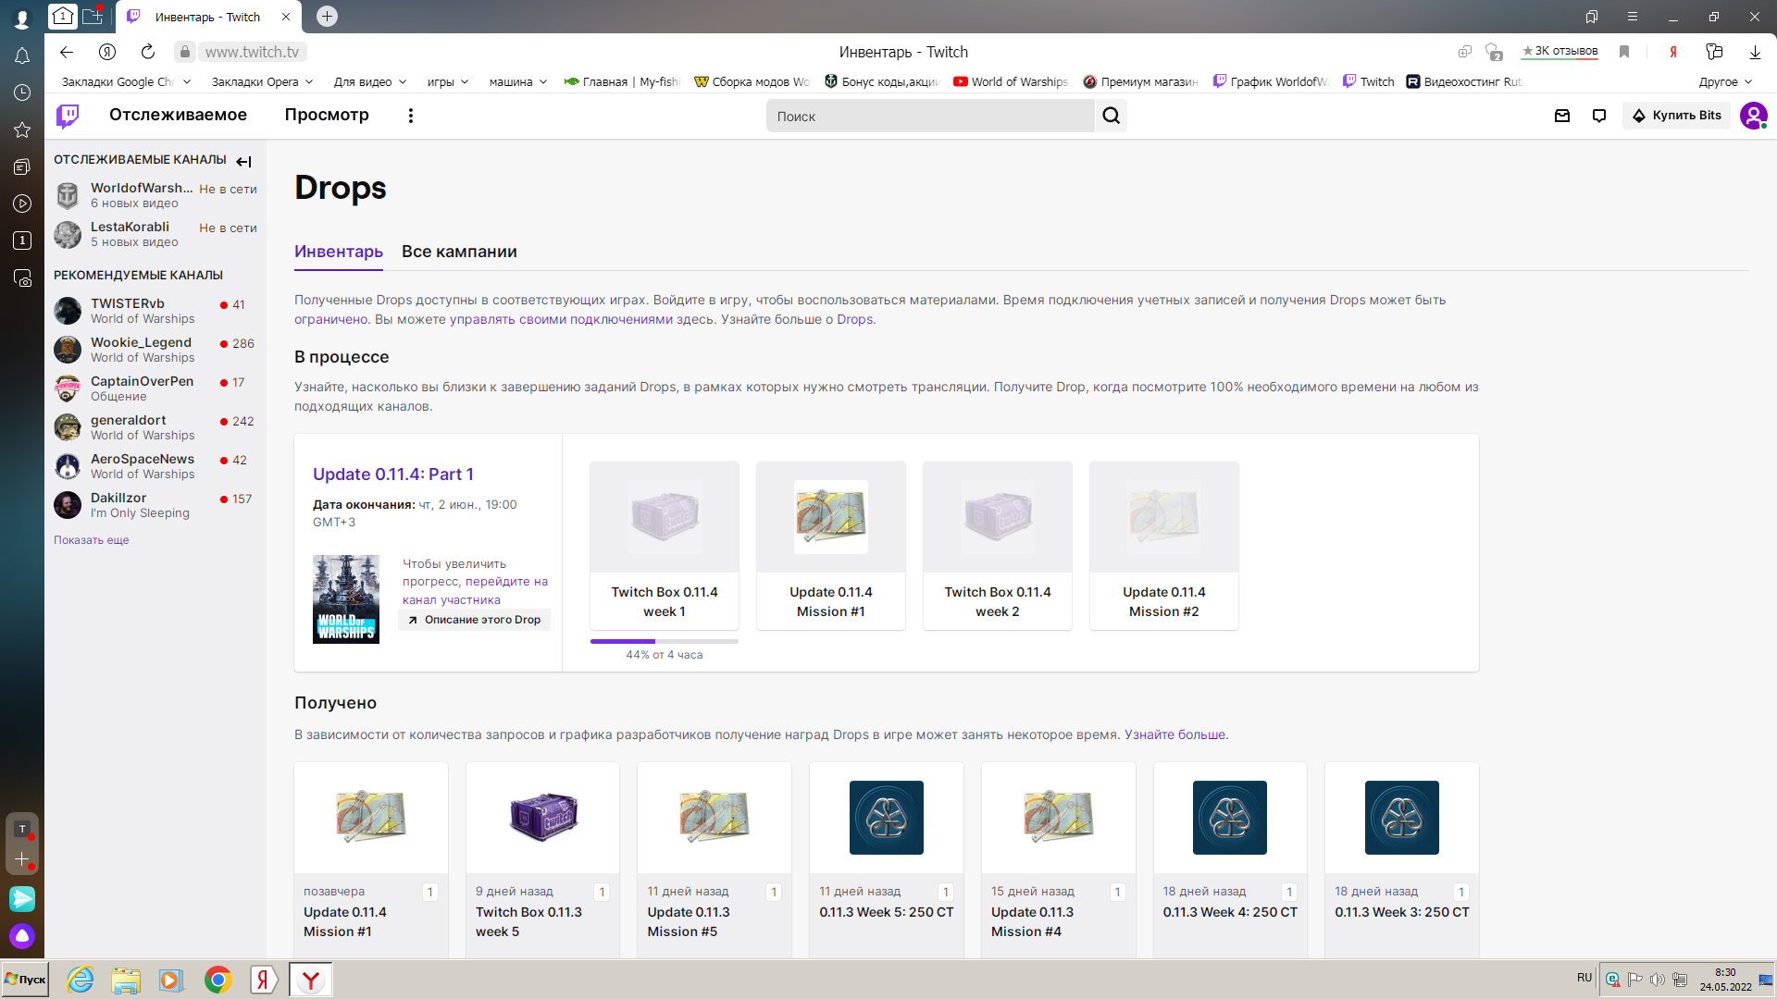Open Wookie_Legend recommended channel
The width and height of the screenshot is (1777, 999).
pyautogui.click(x=155, y=350)
